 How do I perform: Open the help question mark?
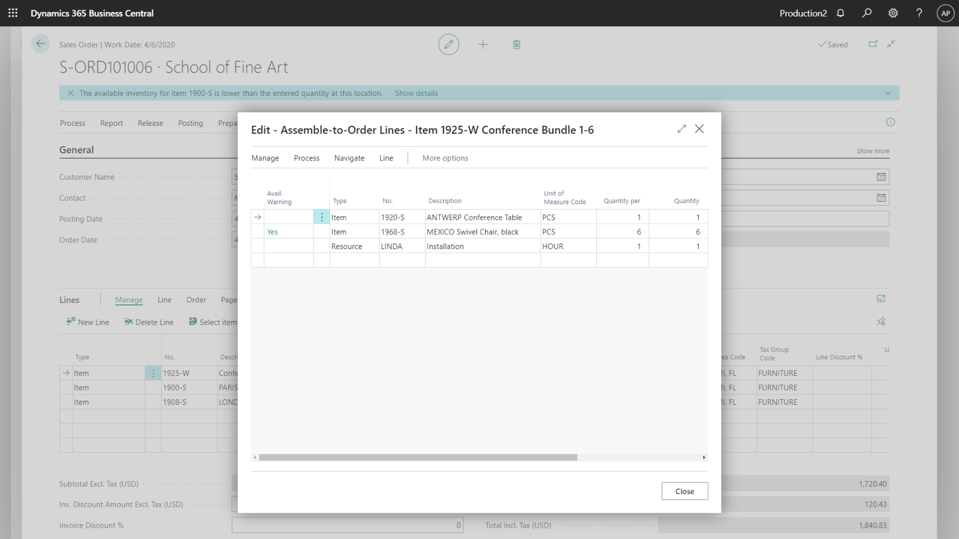pos(919,13)
